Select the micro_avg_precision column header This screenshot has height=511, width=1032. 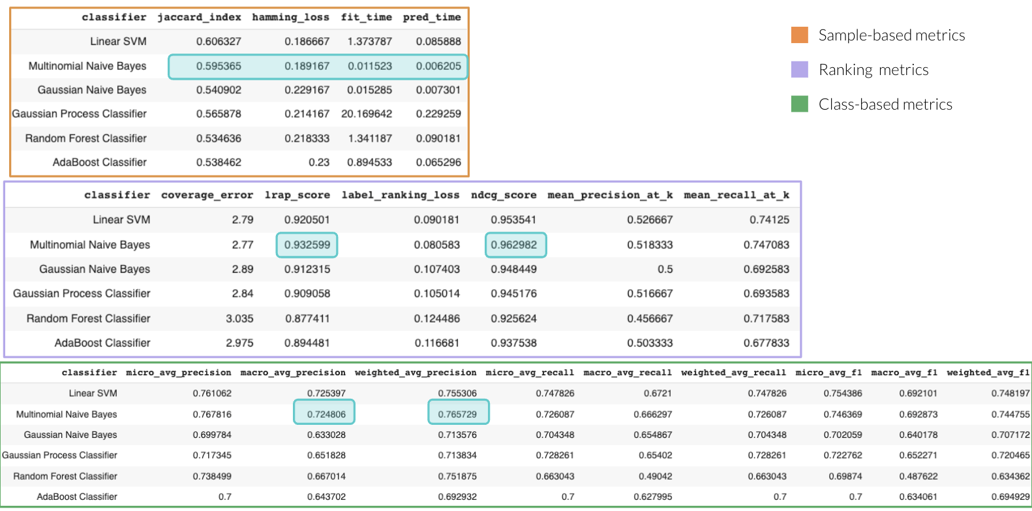click(178, 373)
